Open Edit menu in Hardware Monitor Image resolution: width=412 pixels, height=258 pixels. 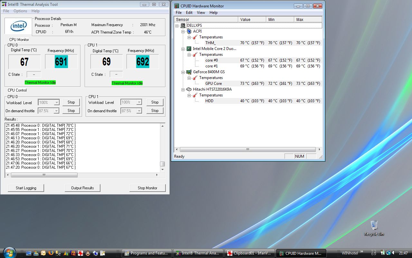coord(189,13)
